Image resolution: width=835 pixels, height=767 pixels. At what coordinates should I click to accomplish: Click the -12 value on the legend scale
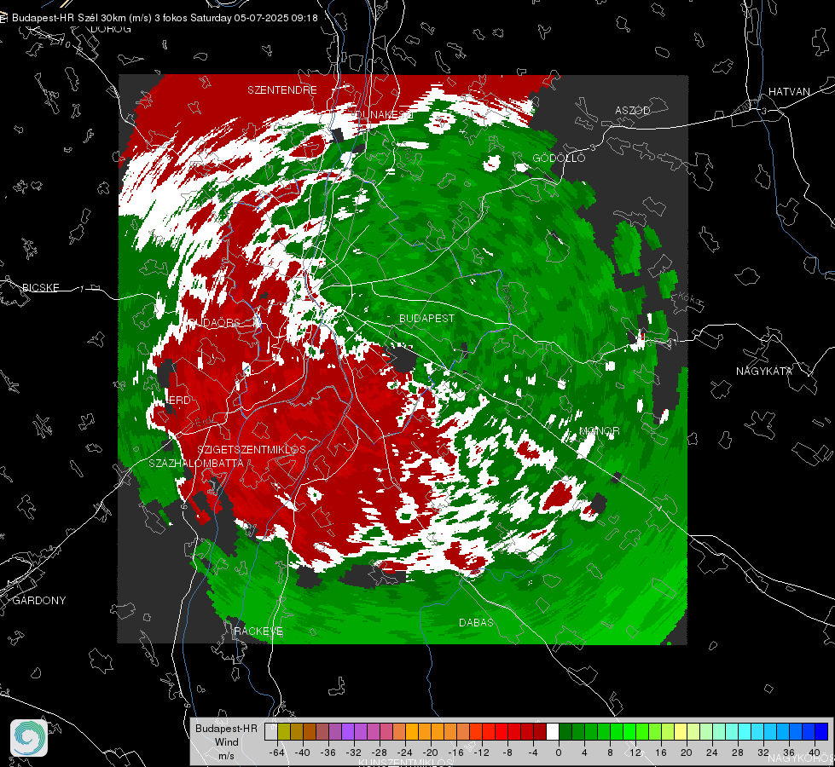(481, 753)
